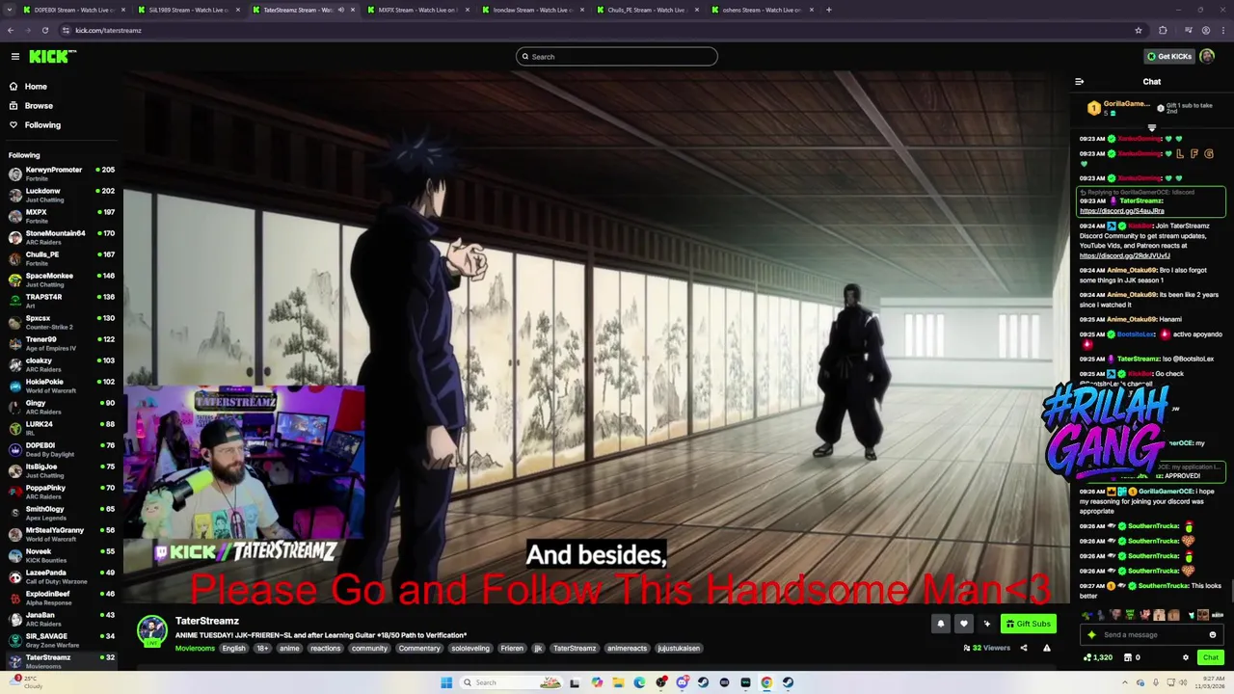This screenshot has height=694, width=1234.
Task: Select the jujustukaisen tag
Action: click(x=679, y=649)
